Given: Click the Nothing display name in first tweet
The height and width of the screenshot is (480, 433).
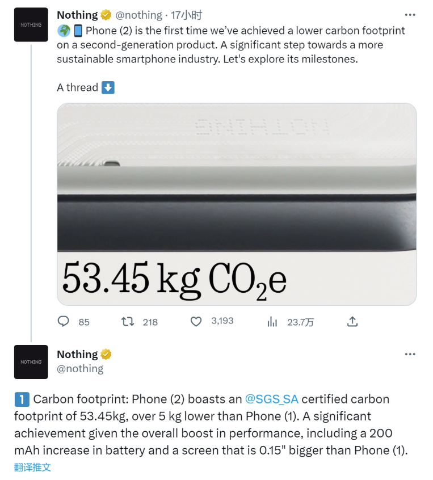Looking at the screenshot, I should (x=77, y=15).
